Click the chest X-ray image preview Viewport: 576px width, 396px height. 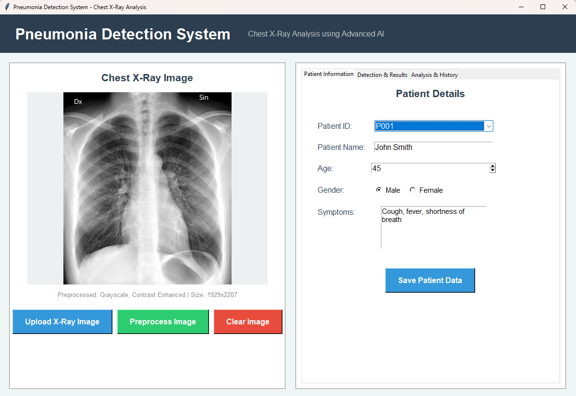point(147,188)
